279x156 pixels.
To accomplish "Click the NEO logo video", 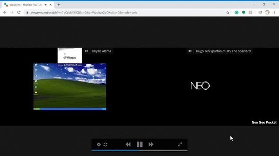I will pyautogui.click(x=200, y=86).
